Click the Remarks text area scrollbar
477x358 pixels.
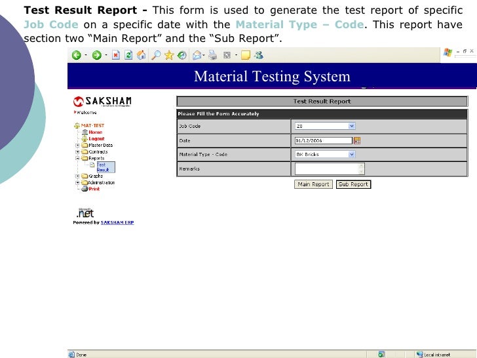(x=362, y=169)
